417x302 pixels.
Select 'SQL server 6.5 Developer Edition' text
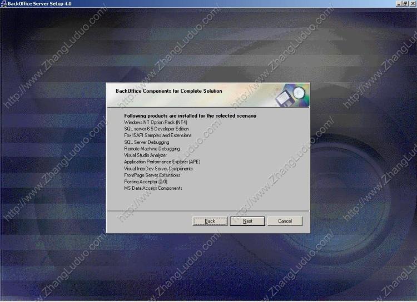(156, 129)
